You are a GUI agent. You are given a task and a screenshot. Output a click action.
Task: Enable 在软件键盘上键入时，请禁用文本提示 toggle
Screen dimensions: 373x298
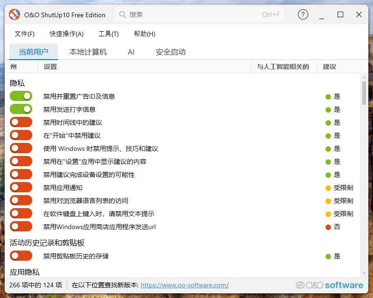[21, 213]
